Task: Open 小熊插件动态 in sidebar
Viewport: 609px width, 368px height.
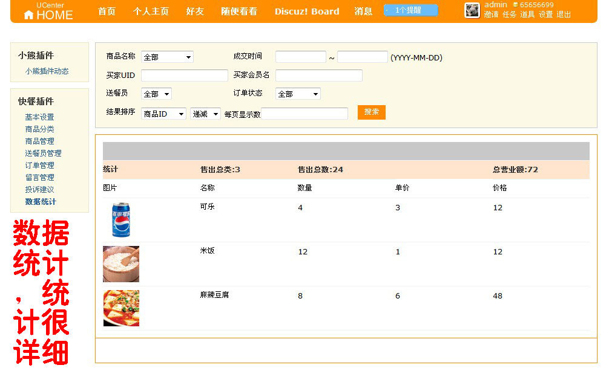Action: (x=47, y=71)
